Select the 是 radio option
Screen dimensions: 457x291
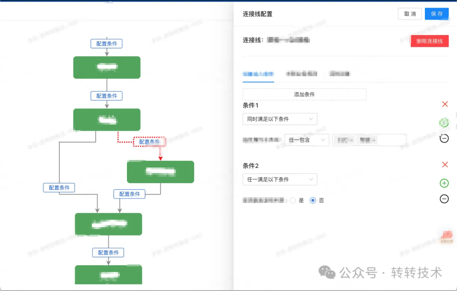point(293,200)
